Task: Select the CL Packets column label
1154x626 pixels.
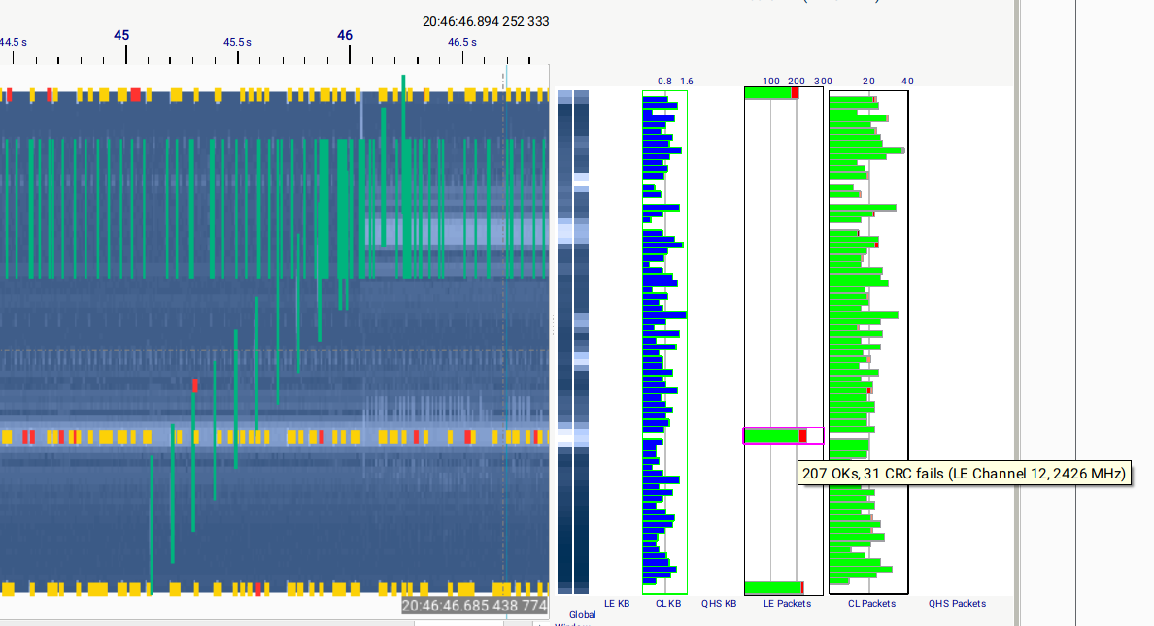Action: 871,604
